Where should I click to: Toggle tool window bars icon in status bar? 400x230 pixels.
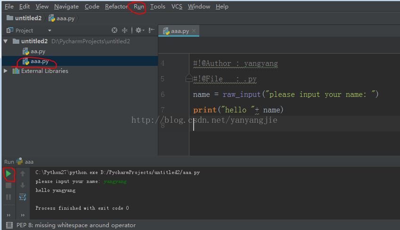[x=8, y=225]
